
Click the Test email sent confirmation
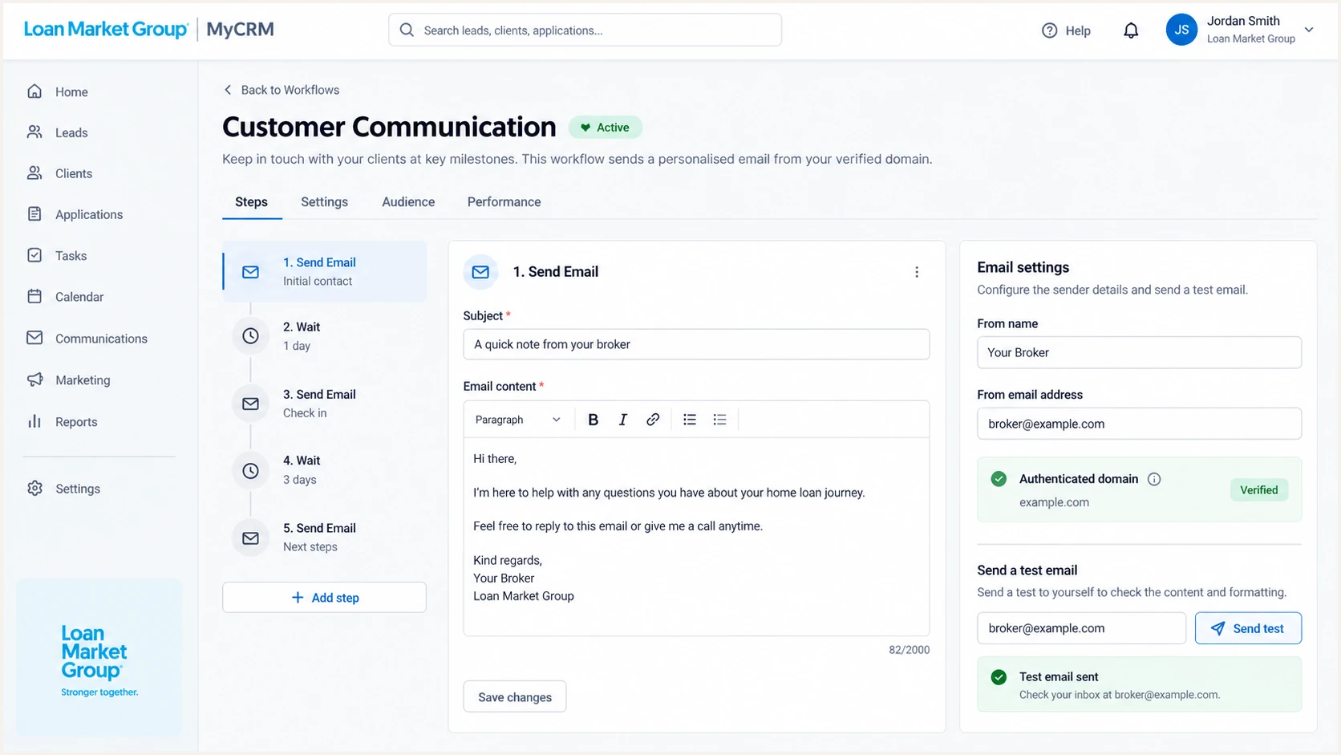click(x=1139, y=685)
